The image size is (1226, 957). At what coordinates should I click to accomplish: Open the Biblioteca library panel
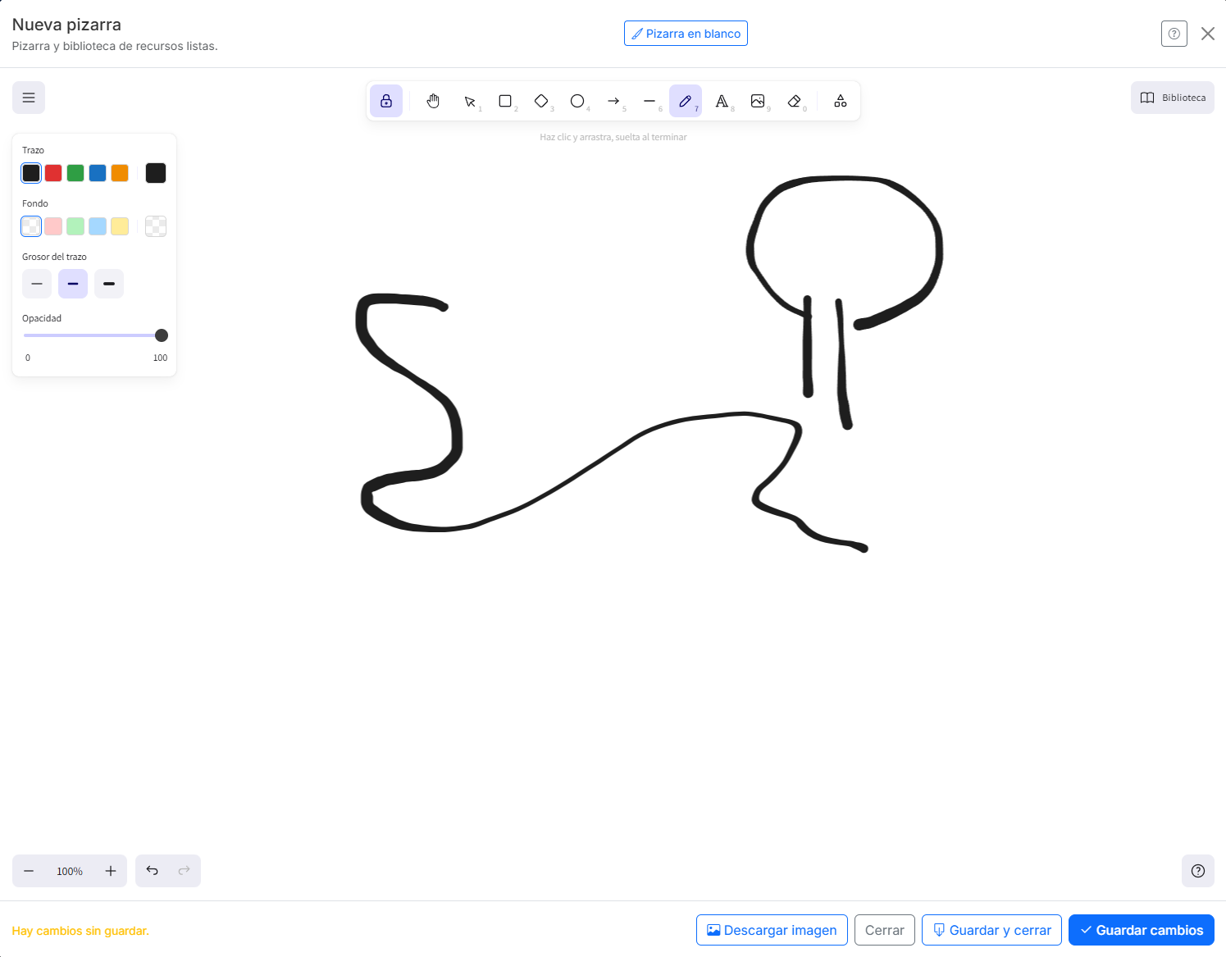(1173, 98)
